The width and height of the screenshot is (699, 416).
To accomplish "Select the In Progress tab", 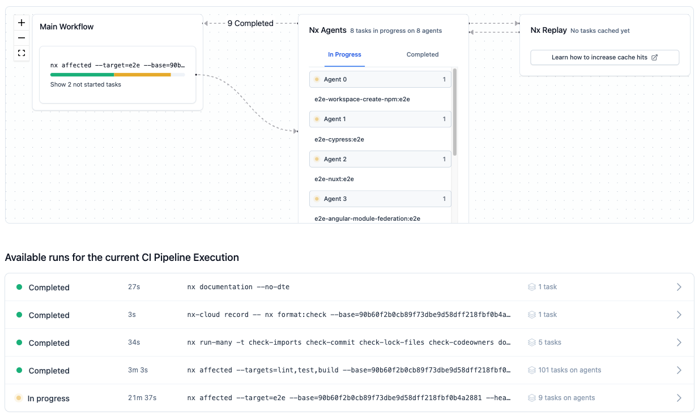I will [344, 54].
